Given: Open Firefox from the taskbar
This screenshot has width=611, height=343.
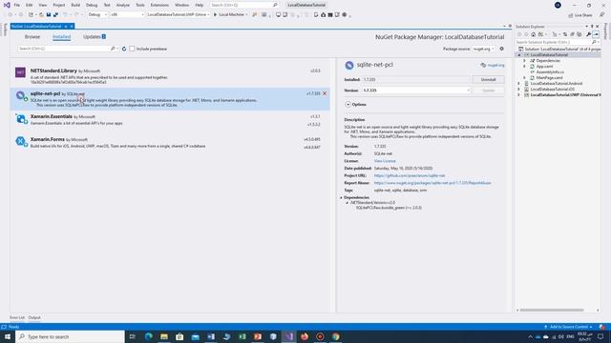Looking at the screenshot, I should (305, 336).
